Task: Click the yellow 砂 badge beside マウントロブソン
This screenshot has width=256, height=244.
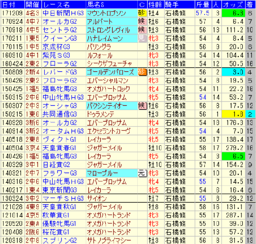Action: [x=142, y=13]
